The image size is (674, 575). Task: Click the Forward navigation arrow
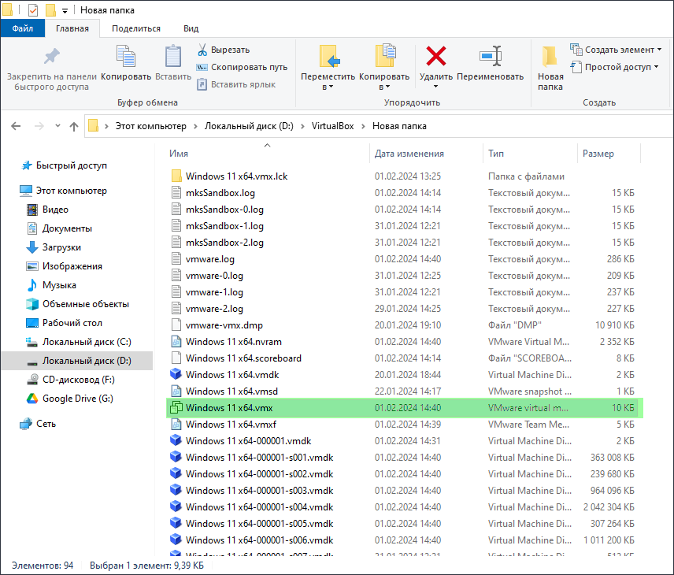(39, 126)
